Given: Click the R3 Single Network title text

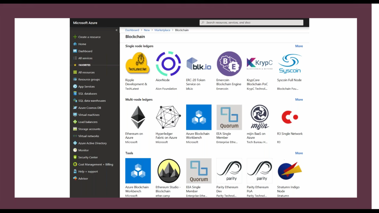Looking at the screenshot, I should click(x=290, y=134).
